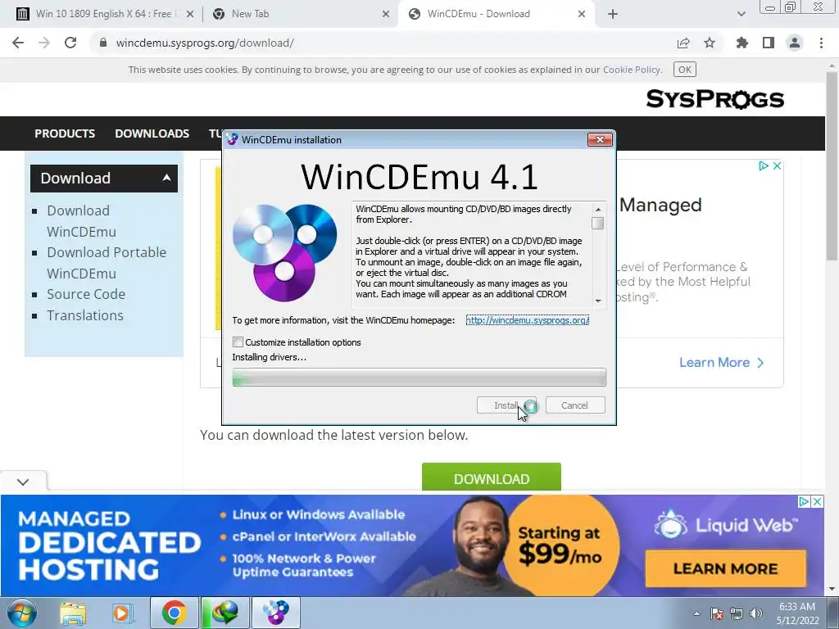Click the AdChoices icon on side ad
Image resolution: width=839 pixels, height=629 pixels.
pyautogui.click(x=764, y=165)
